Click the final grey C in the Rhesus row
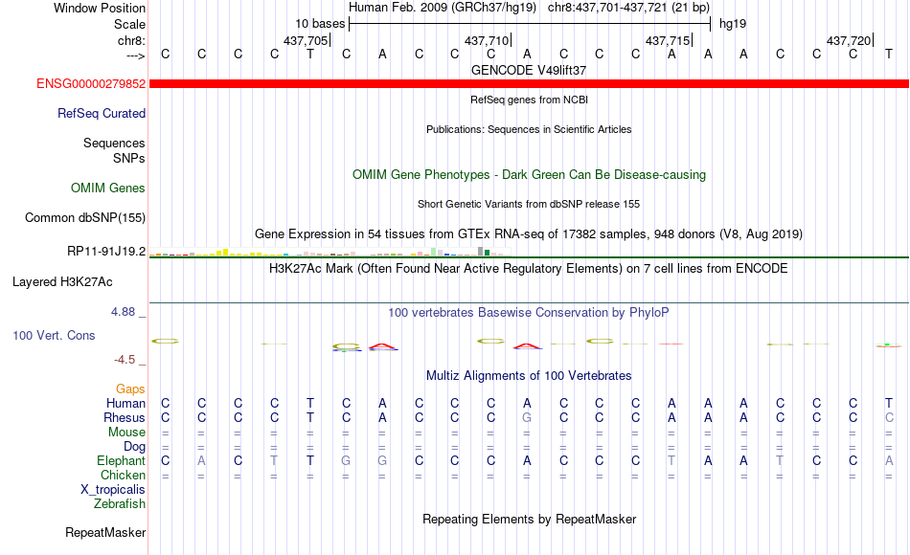910x555 pixels. tap(889, 417)
